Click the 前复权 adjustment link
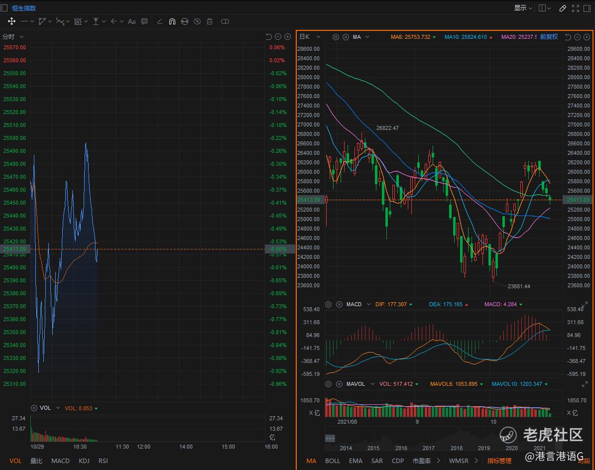This screenshot has width=595, height=470. (x=549, y=37)
